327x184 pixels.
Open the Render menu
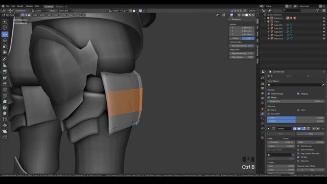point(20,6)
